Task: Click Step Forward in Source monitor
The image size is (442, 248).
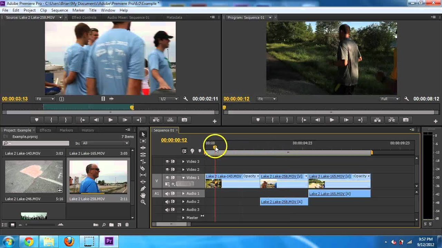Action: click(x=125, y=120)
